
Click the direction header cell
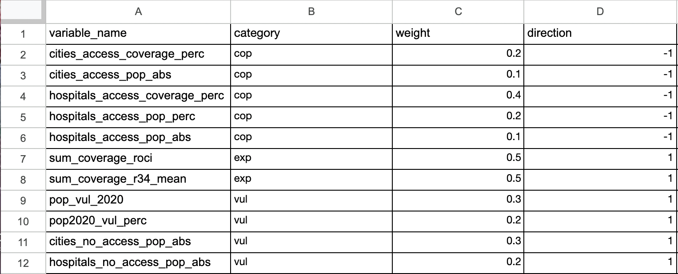click(x=600, y=33)
